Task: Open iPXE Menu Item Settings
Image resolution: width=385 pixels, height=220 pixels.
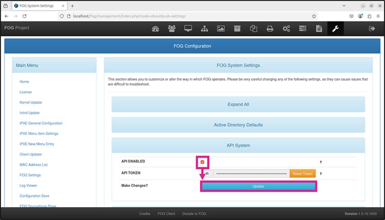Action: point(39,134)
